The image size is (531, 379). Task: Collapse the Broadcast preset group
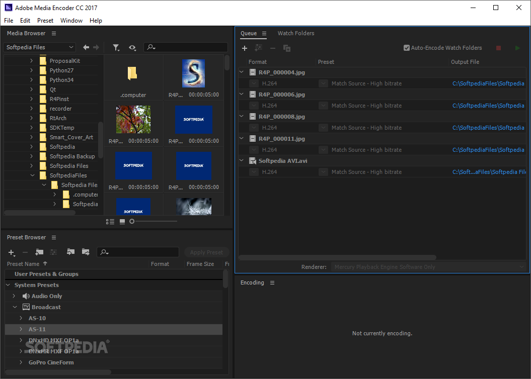[15, 307]
